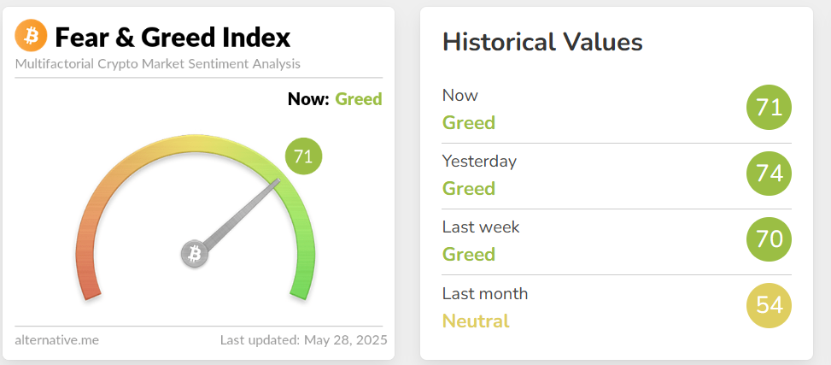831x365 pixels.
Task: Click the gauge needle pointer
Action: pyautogui.click(x=243, y=214)
